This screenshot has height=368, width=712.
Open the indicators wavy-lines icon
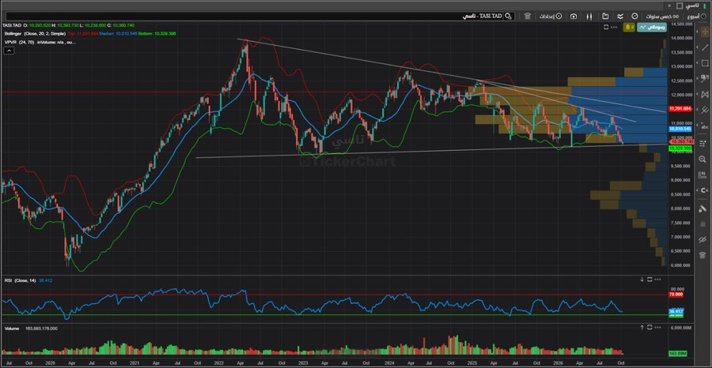(619, 17)
